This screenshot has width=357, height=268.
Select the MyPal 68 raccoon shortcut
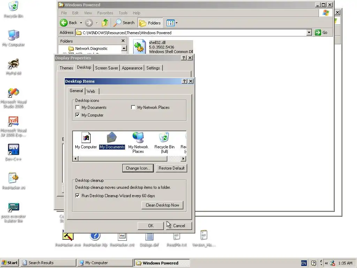pos(14,64)
